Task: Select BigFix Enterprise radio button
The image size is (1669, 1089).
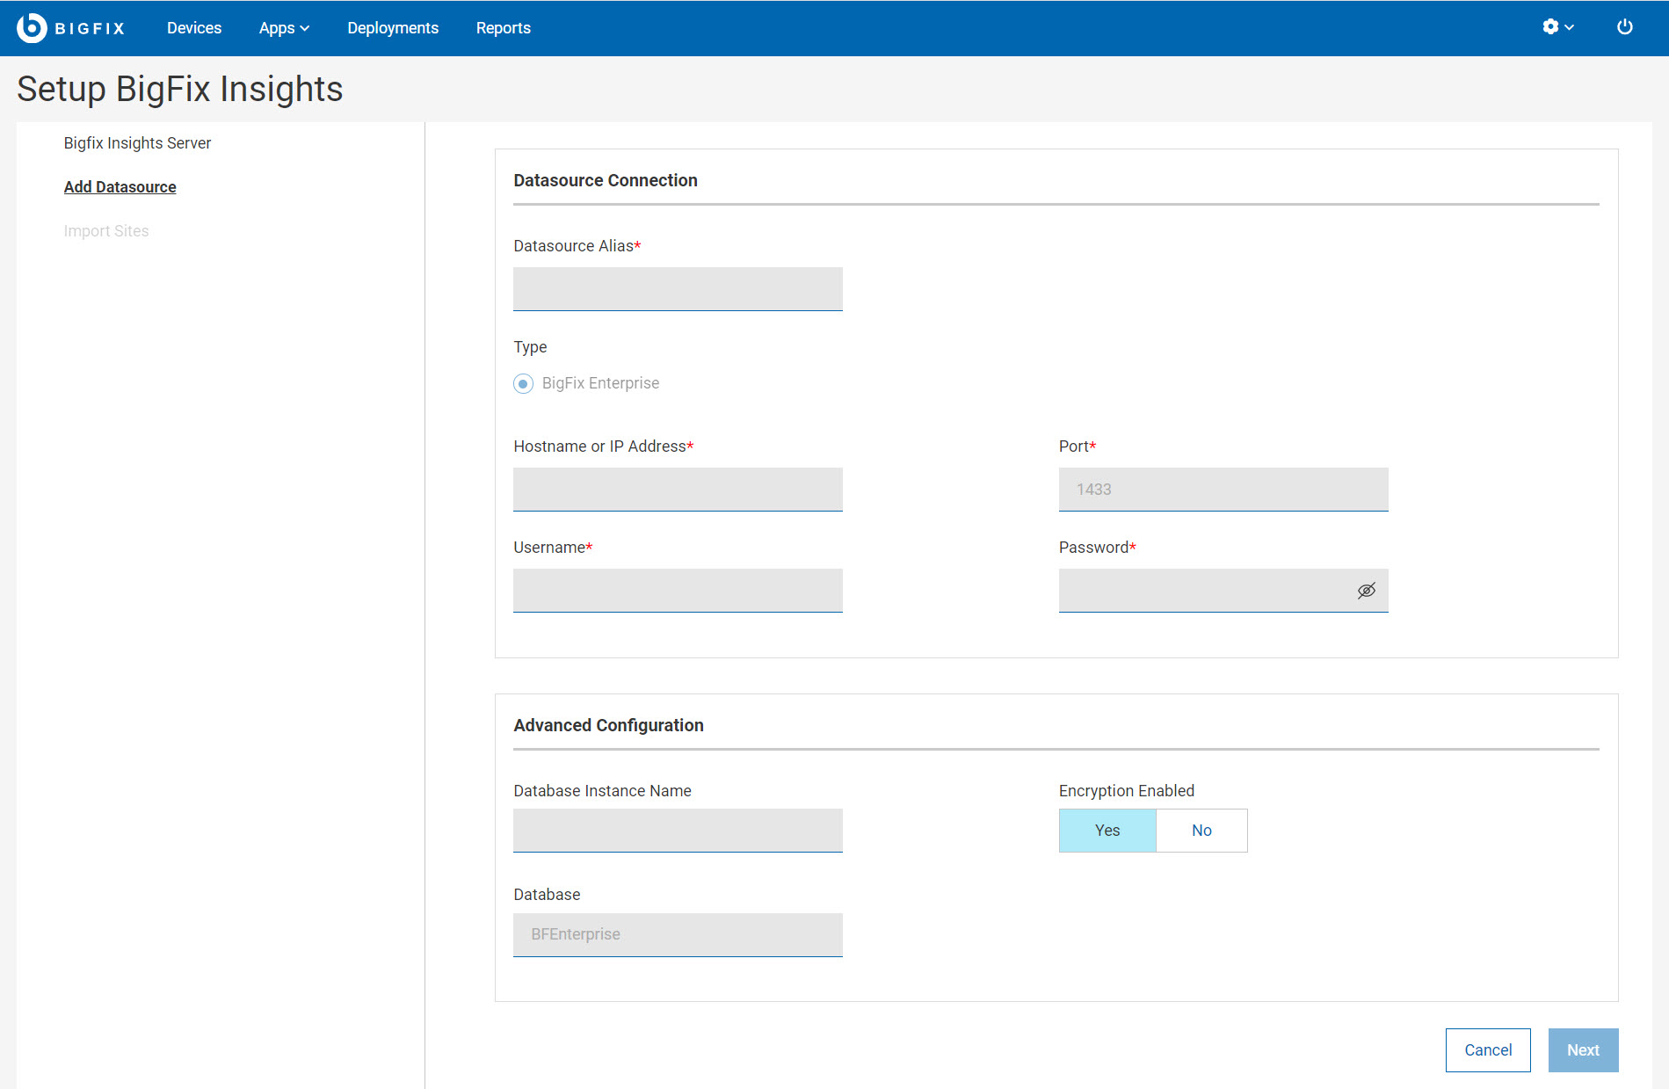Action: pos(524,383)
